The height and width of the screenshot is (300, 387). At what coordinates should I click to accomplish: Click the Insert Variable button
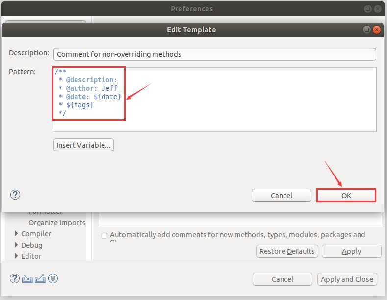83,145
